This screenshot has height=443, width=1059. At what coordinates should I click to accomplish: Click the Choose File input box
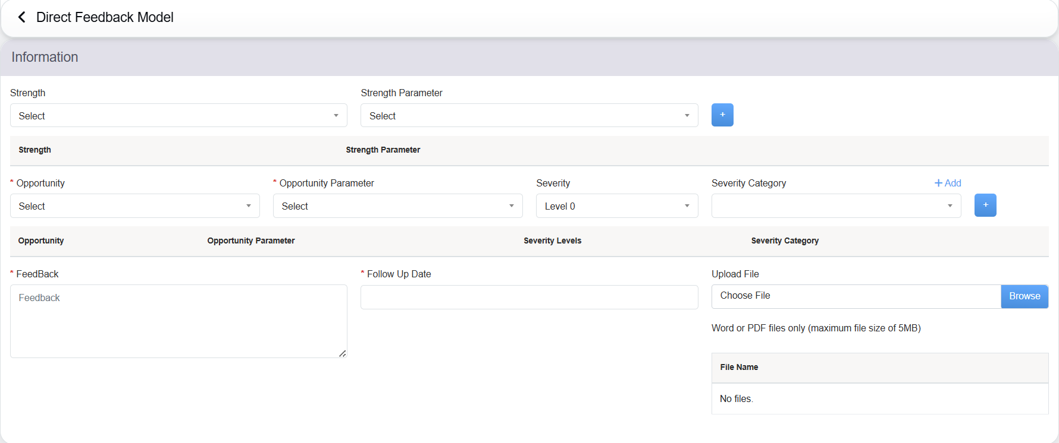pos(856,296)
